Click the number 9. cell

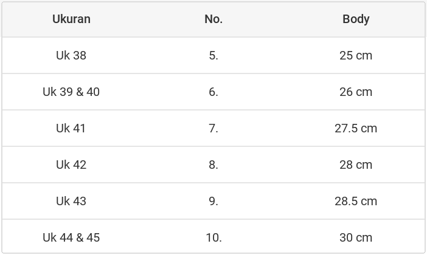pyautogui.click(x=213, y=201)
